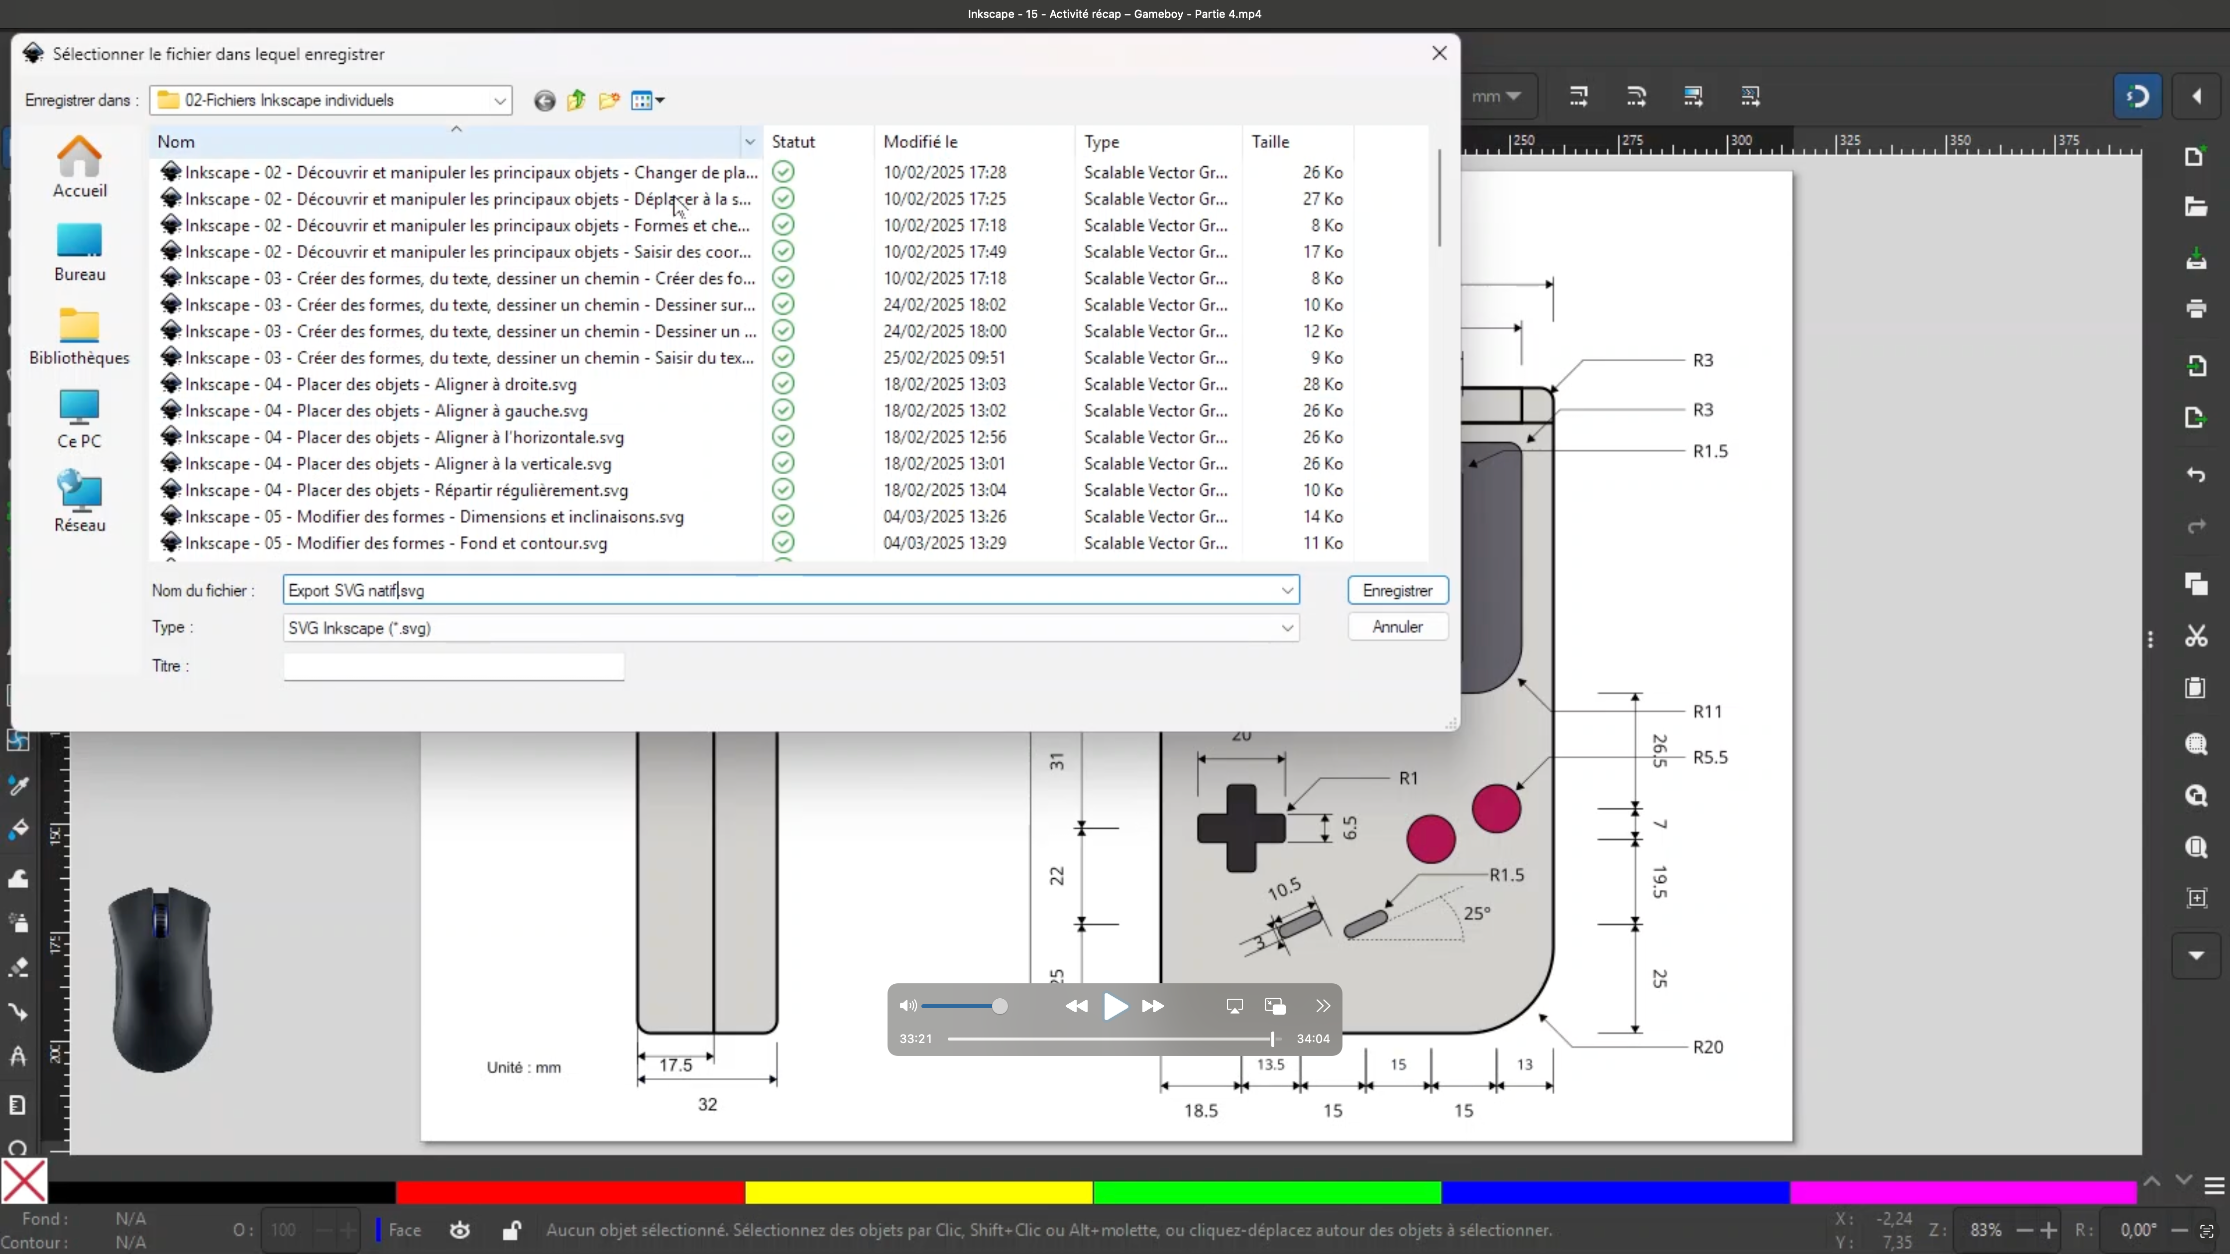Click create new folder icon in dialog

tap(609, 101)
